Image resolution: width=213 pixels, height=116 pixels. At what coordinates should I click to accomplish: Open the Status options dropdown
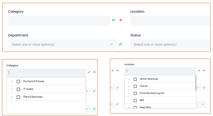(x=170, y=44)
